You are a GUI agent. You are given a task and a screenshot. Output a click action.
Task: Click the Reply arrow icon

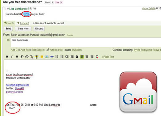[x=6, y=23]
